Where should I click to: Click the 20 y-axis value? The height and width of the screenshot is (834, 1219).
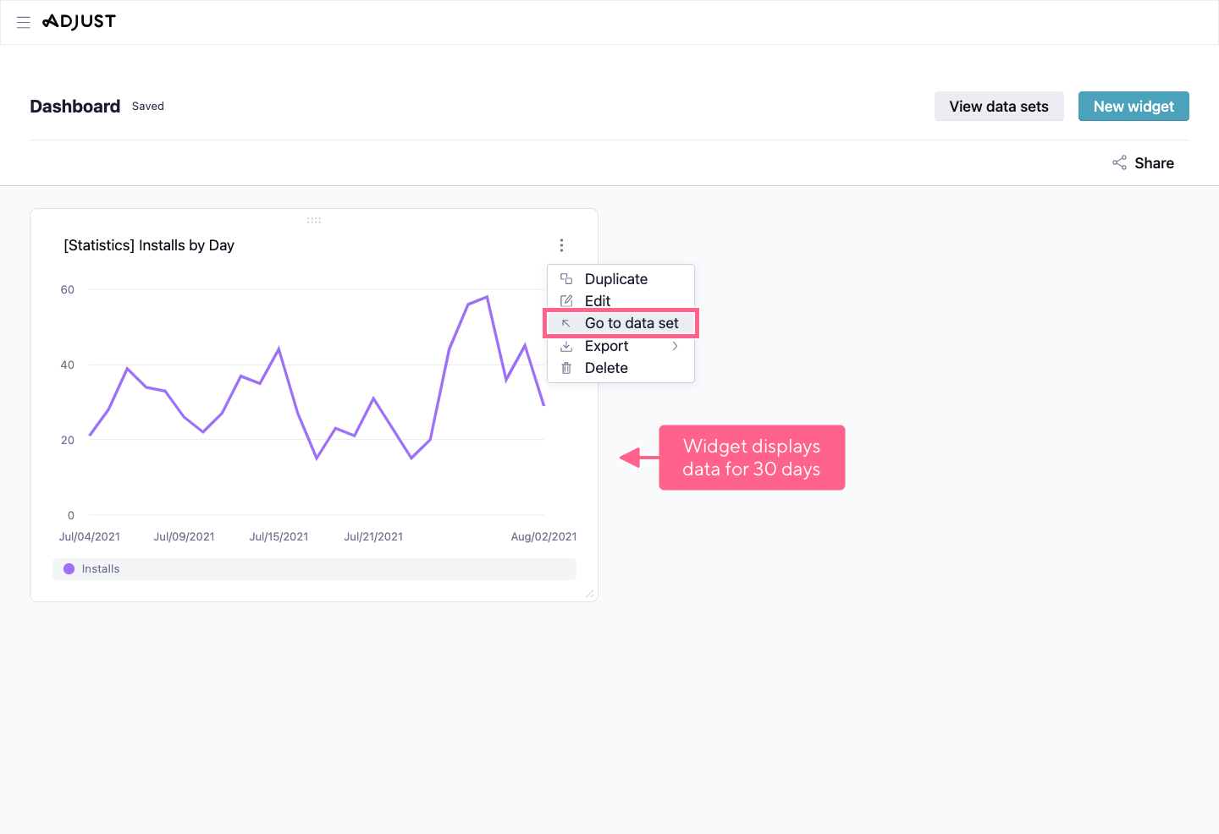[x=68, y=441]
